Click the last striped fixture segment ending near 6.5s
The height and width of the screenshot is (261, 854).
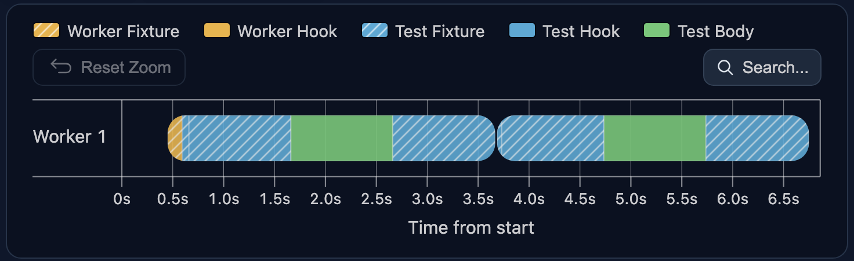click(757, 138)
